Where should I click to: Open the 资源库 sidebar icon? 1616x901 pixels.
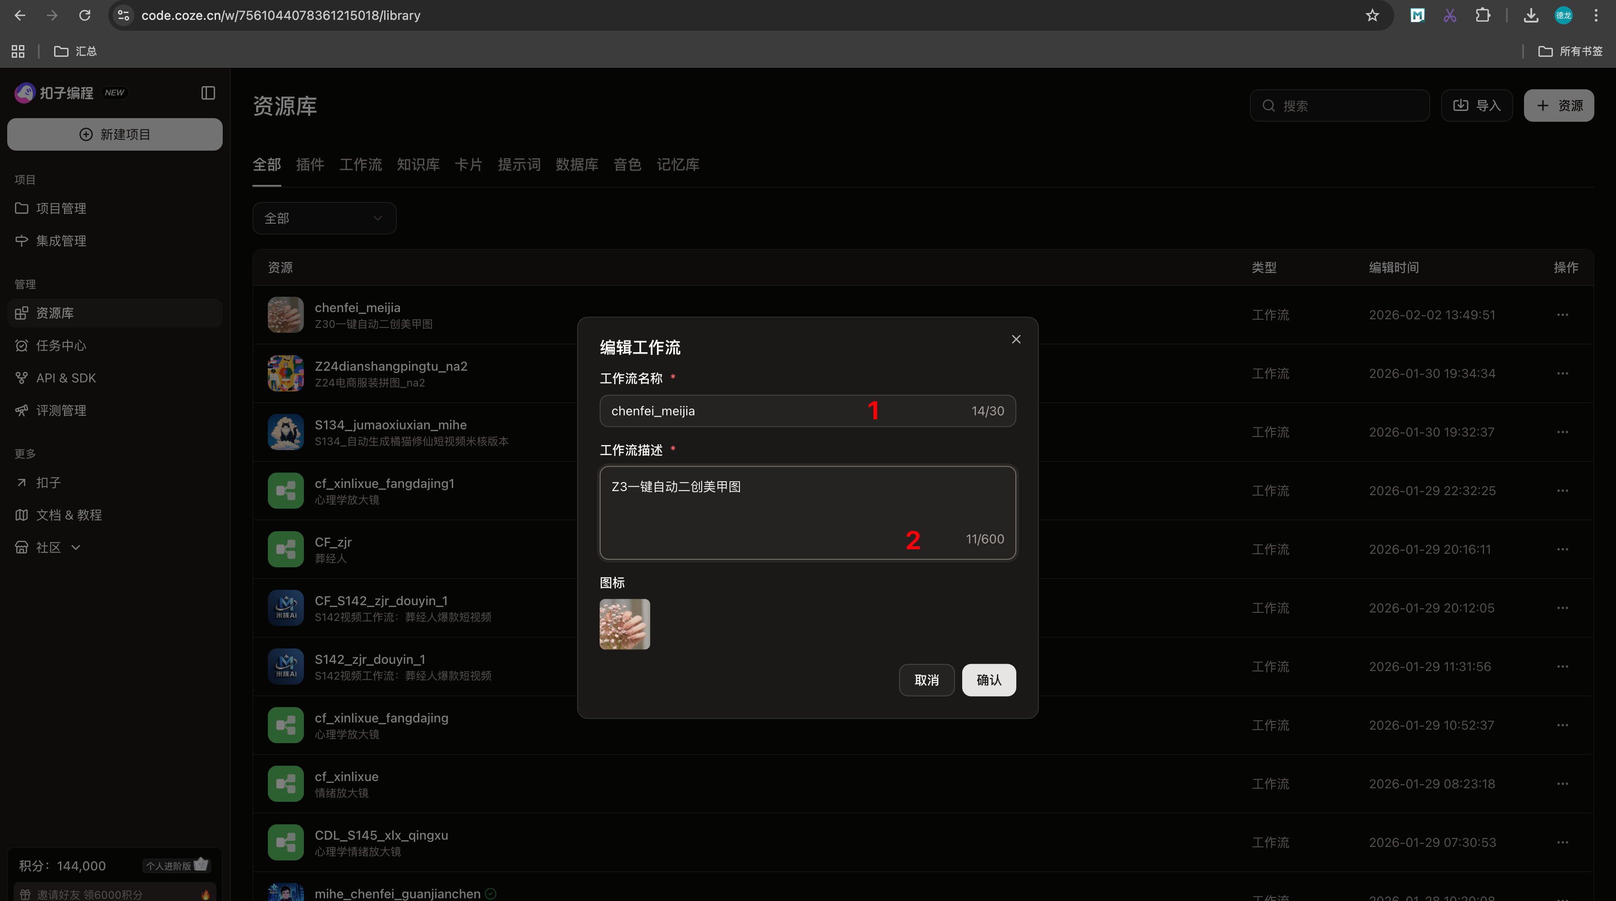click(21, 313)
